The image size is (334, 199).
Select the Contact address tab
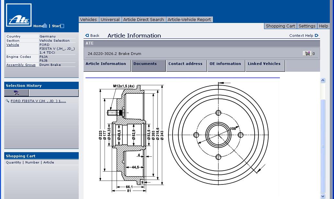pos(185,64)
